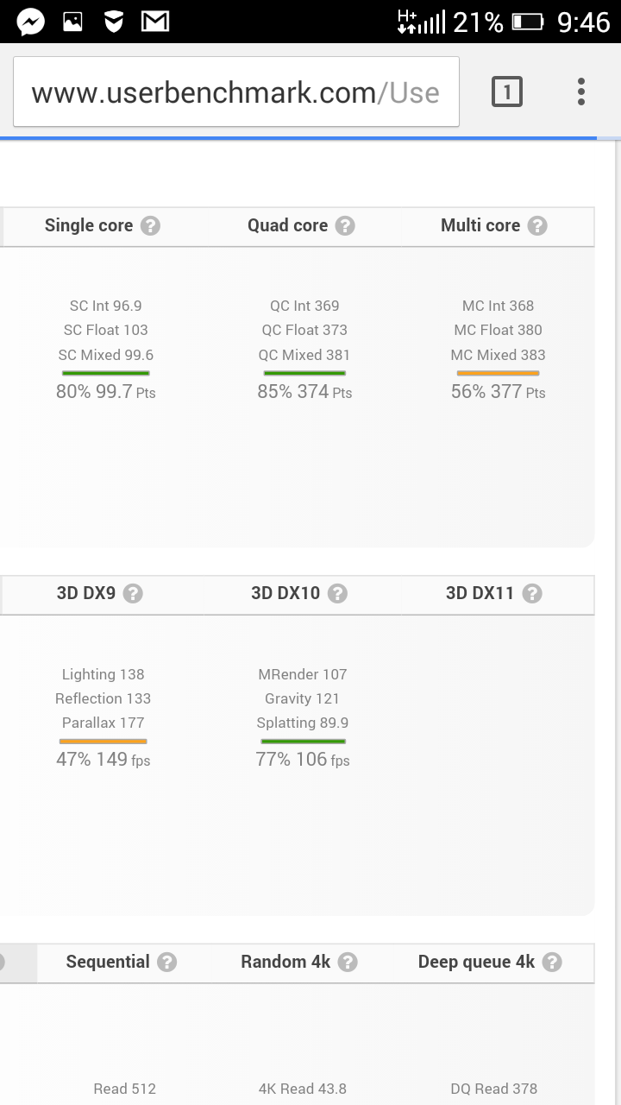Tap the Random 4k help icon
Screen dimensions: 621x1105
point(348,963)
